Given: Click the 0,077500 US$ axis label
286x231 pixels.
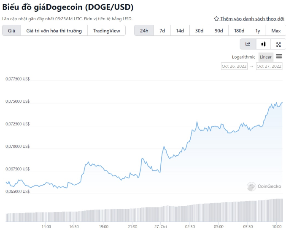Looking at the screenshot, I should coord(18,79).
